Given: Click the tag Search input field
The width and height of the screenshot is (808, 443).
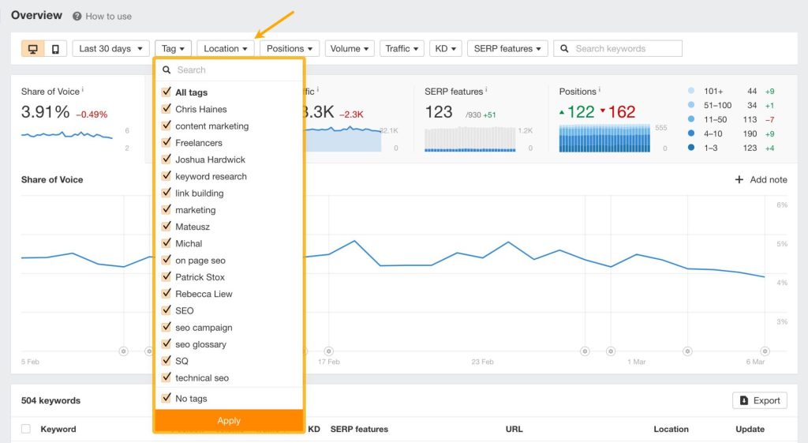Looking at the screenshot, I should [235, 70].
